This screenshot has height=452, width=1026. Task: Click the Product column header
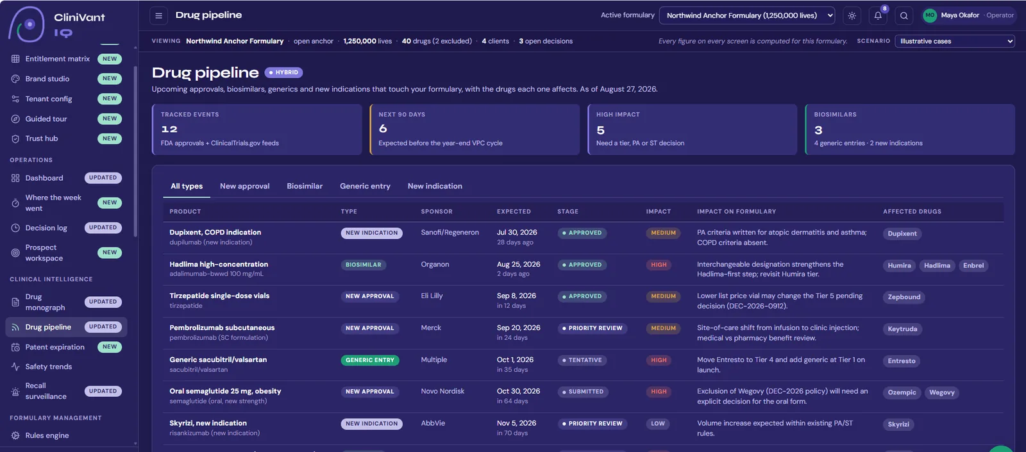coord(185,212)
